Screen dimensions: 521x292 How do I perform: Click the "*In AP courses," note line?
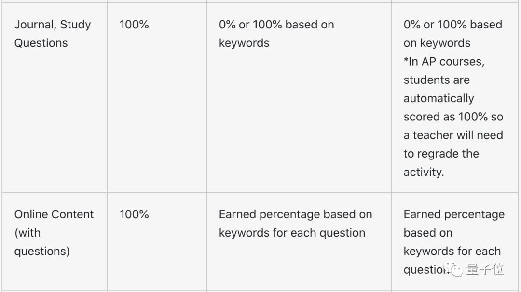444,62
